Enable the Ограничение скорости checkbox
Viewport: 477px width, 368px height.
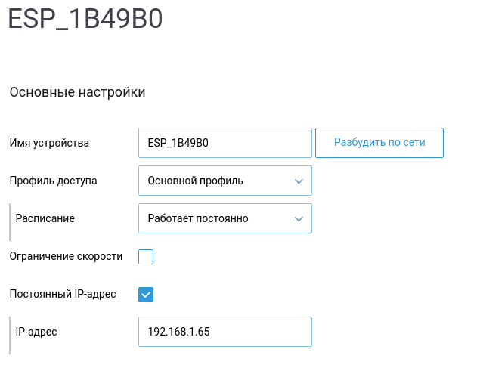(146, 257)
